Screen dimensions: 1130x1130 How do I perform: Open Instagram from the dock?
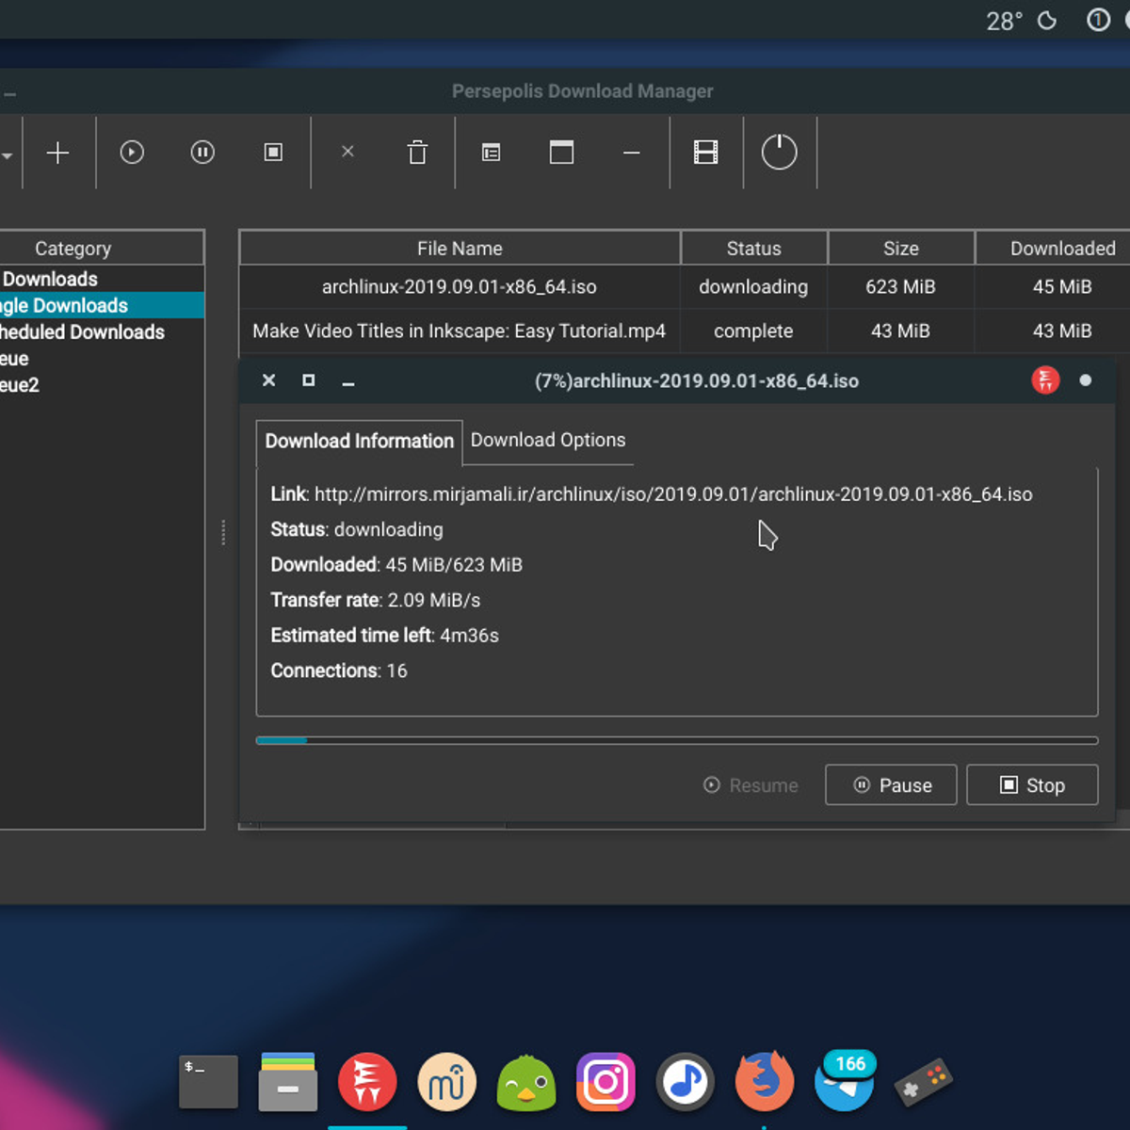click(x=605, y=1082)
